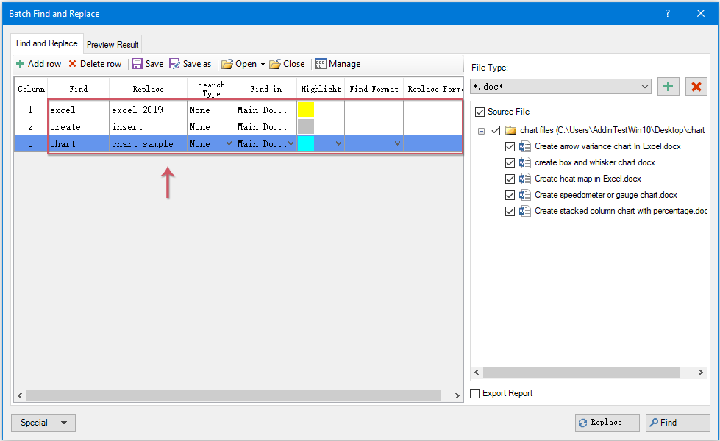Viewport: 720px width, 441px height.
Task: Select the chart files folder icon
Action: 510,130
